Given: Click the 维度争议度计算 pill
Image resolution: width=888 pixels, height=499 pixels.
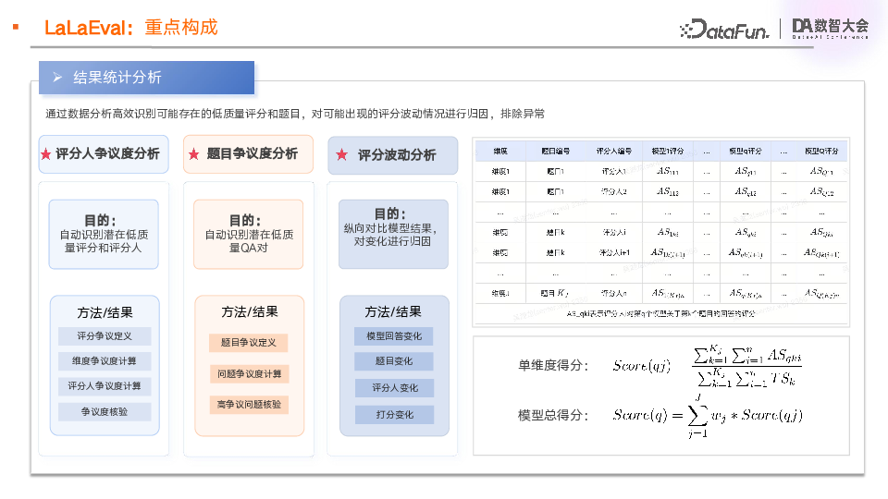Looking at the screenshot, I should point(105,361).
